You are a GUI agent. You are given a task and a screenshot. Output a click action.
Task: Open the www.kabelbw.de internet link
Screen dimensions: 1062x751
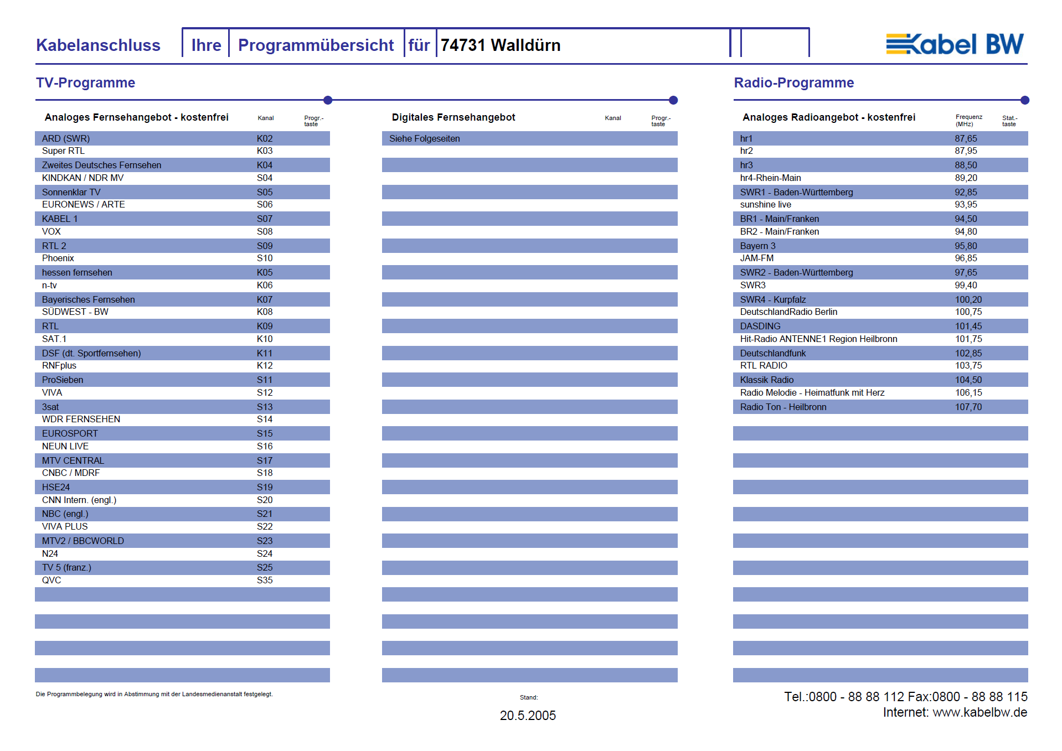point(979,712)
